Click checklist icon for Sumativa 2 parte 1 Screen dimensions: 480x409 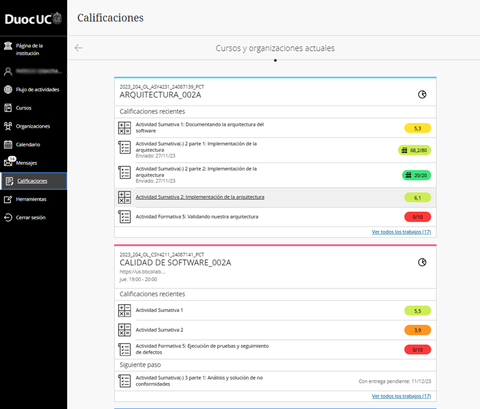125,147
